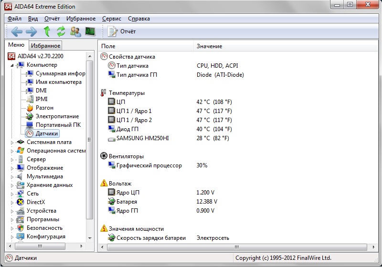382x267 pixels.
Task: Click Устройства devices icon
Action: coord(21,211)
